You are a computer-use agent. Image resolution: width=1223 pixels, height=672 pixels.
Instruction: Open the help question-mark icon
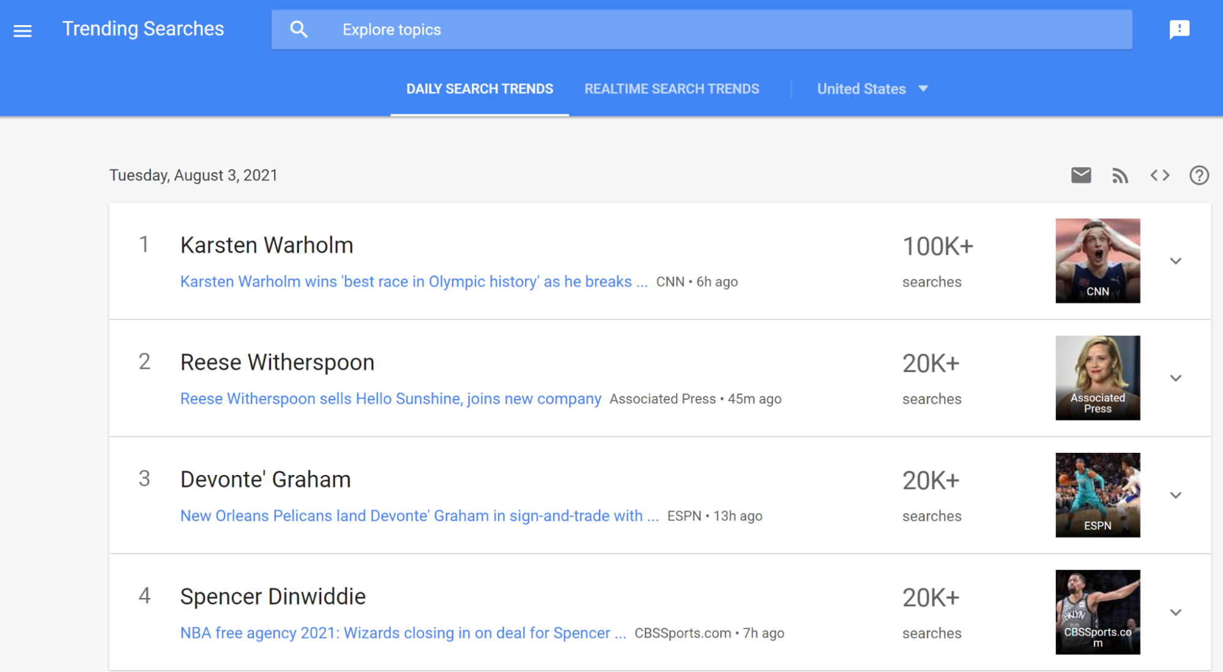(1199, 176)
